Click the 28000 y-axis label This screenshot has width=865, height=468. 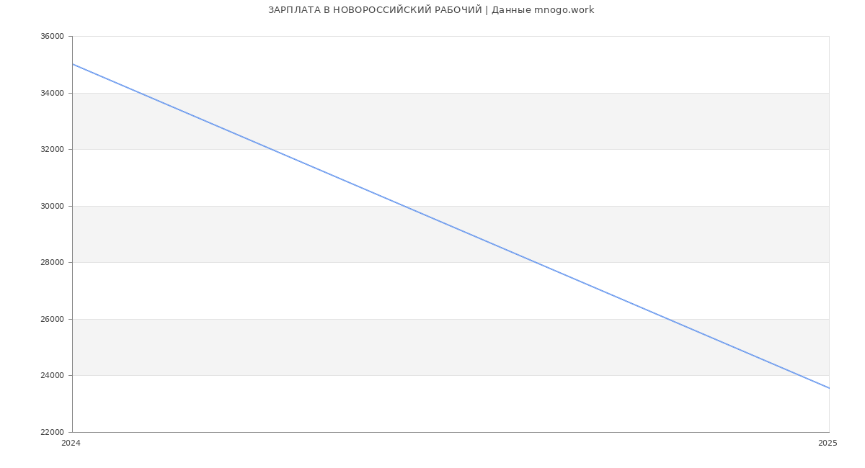coord(52,263)
